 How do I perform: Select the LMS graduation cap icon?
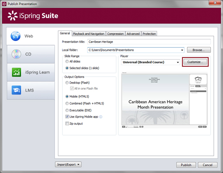(16, 90)
